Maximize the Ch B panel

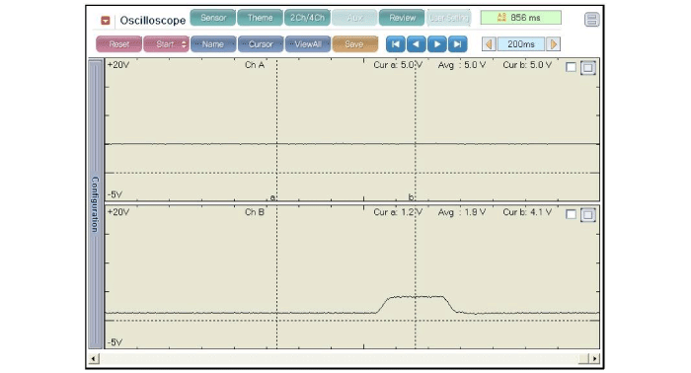pyautogui.click(x=588, y=214)
